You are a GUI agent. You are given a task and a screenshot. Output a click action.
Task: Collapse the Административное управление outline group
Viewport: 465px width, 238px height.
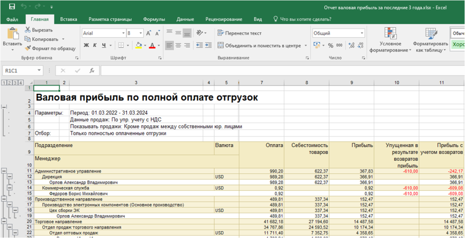tap(5, 171)
